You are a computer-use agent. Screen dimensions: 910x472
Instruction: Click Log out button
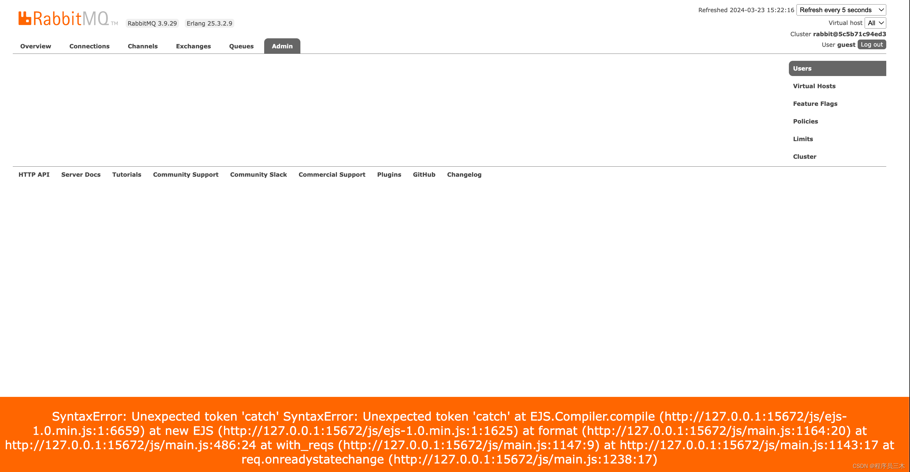871,44
